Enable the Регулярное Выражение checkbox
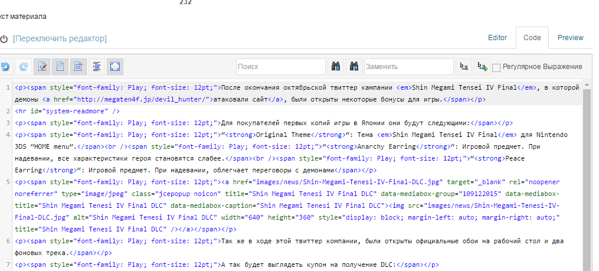This screenshot has height=271, width=599. click(x=496, y=67)
